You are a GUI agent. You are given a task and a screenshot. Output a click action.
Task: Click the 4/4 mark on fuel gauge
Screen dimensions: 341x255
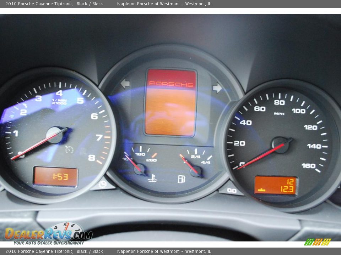pos(206,163)
